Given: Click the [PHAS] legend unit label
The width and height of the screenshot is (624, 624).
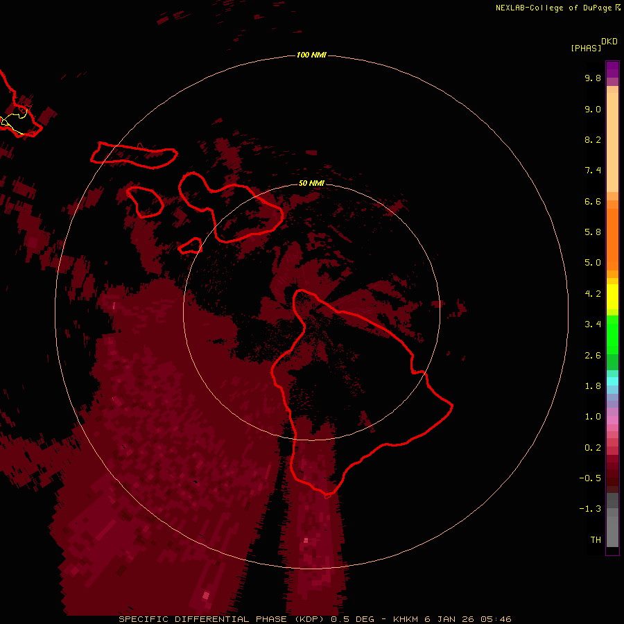Looking at the screenshot, I should [586, 48].
